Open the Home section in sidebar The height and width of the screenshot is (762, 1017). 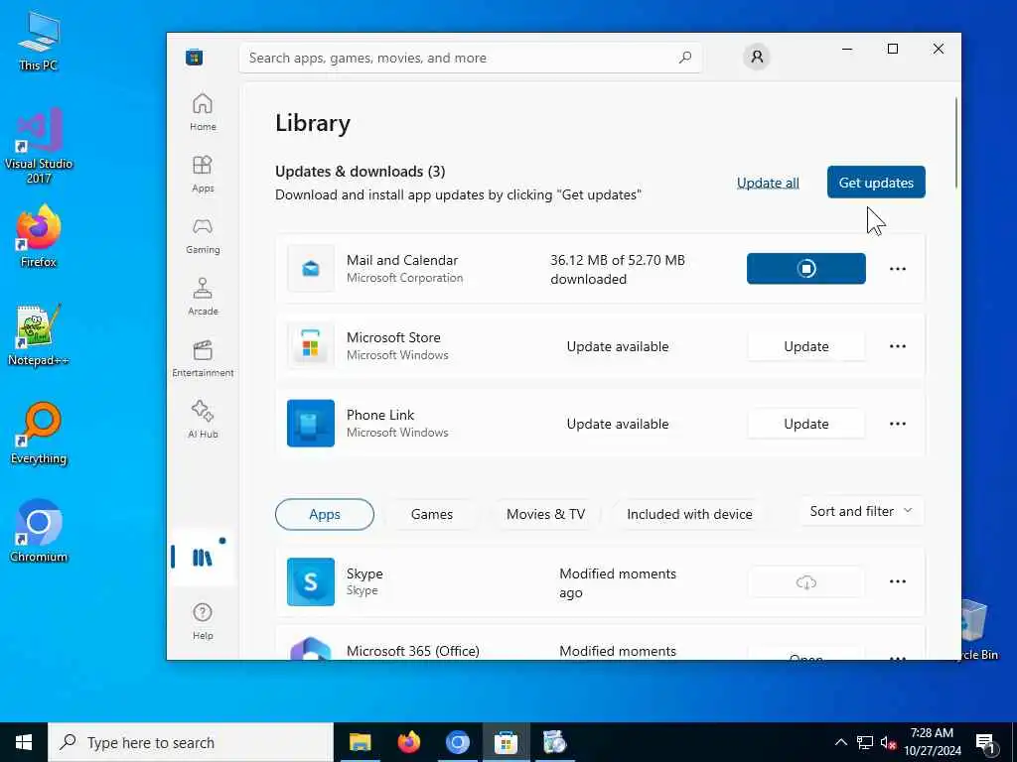tap(203, 112)
